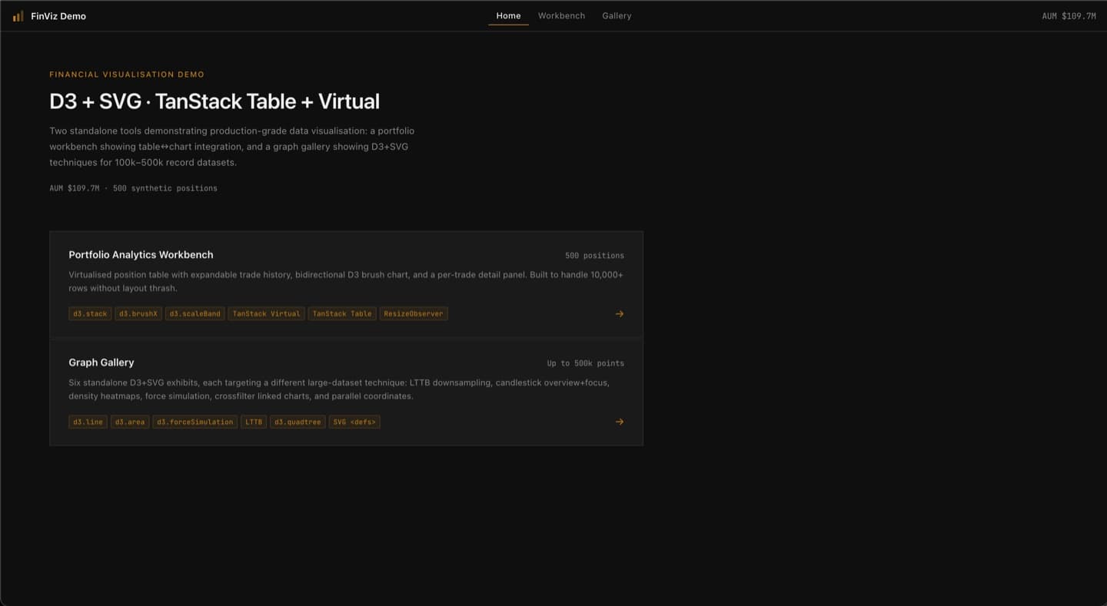1107x606 pixels.
Task: Click the 'D3 + SVG · TanStack Table + Virtual' heading
Action: coord(214,101)
